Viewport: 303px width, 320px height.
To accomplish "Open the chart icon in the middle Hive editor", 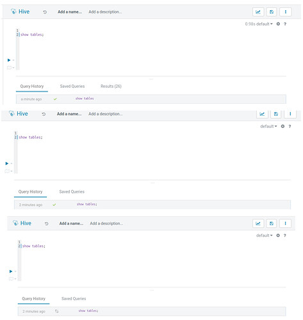I will click(262, 114).
